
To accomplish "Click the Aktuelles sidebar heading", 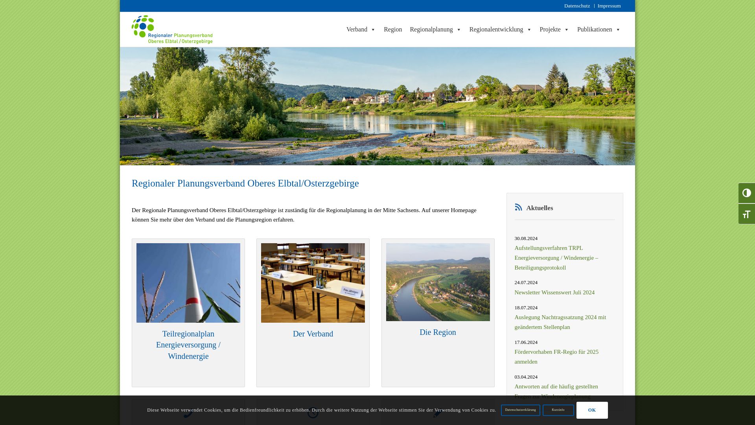I will [x=540, y=208].
